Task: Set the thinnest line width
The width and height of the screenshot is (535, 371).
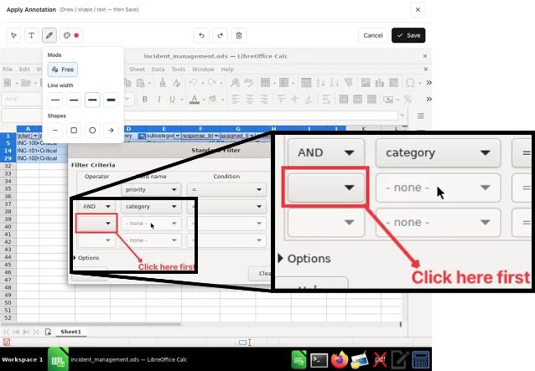Action: 55,100
